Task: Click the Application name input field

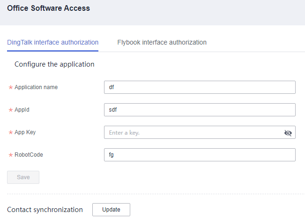Action: [200, 87]
